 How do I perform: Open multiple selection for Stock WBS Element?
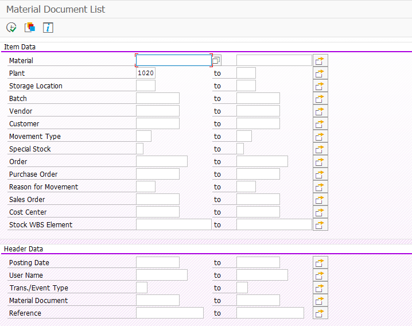point(320,225)
